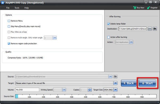Click the Copies stepper arrows
The height and width of the screenshot is (104, 160).
pos(90,90)
